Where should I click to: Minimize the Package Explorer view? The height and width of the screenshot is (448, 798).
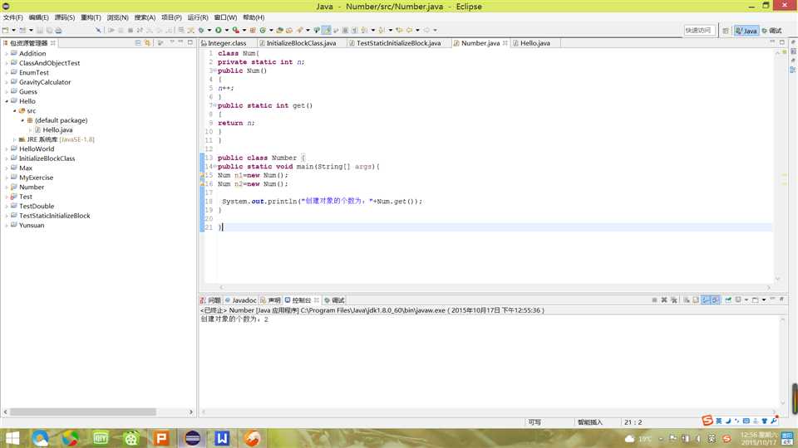(x=180, y=42)
